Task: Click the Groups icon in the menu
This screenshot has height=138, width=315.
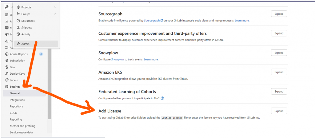Action: 18,14
